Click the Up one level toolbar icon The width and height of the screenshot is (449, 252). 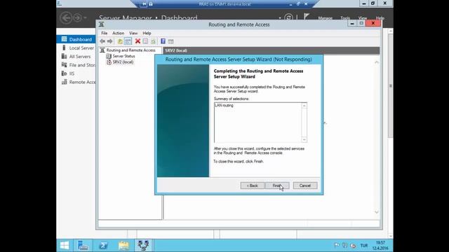tap(120, 41)
